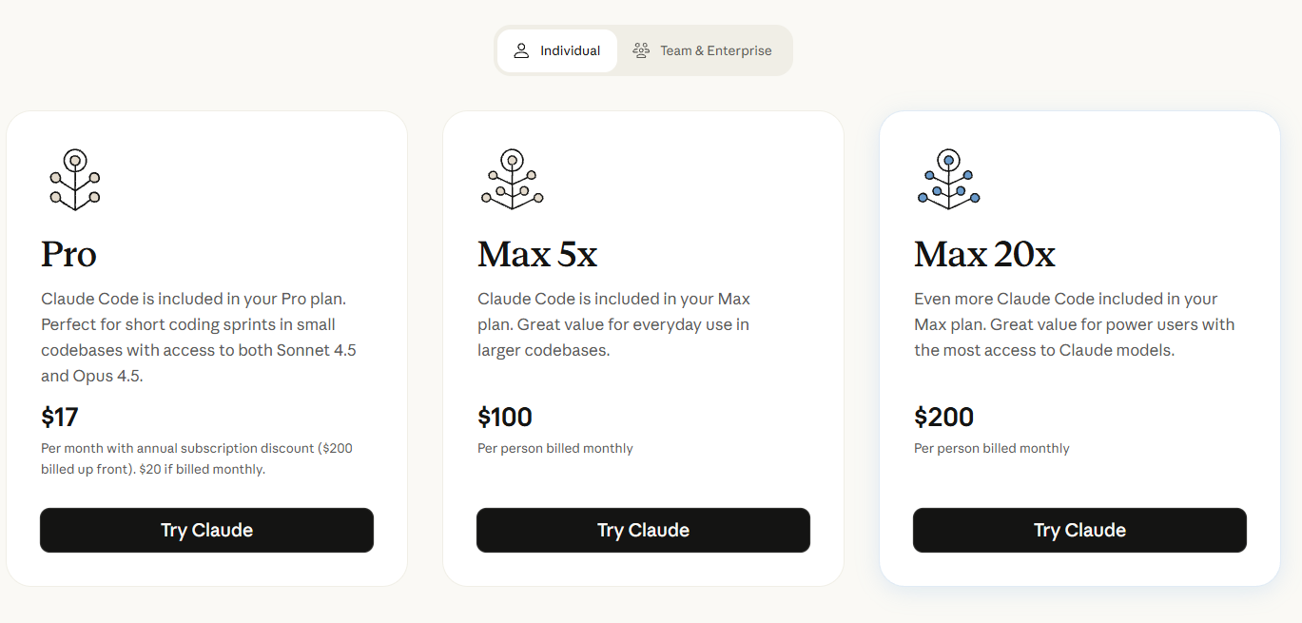Click the $100 price on Max 5x card
The width and height of the screenshot is (1302, 623).
[505, 417]
